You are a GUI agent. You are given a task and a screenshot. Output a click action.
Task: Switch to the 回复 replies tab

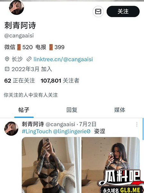(x=72, y=110)
